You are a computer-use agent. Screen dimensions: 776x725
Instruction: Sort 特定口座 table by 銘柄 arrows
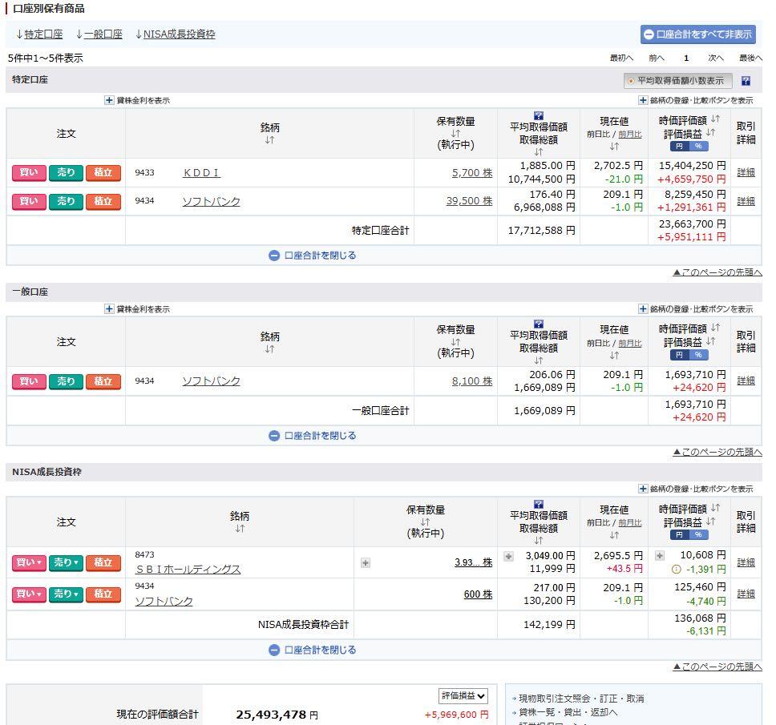(x=269, y=140)
